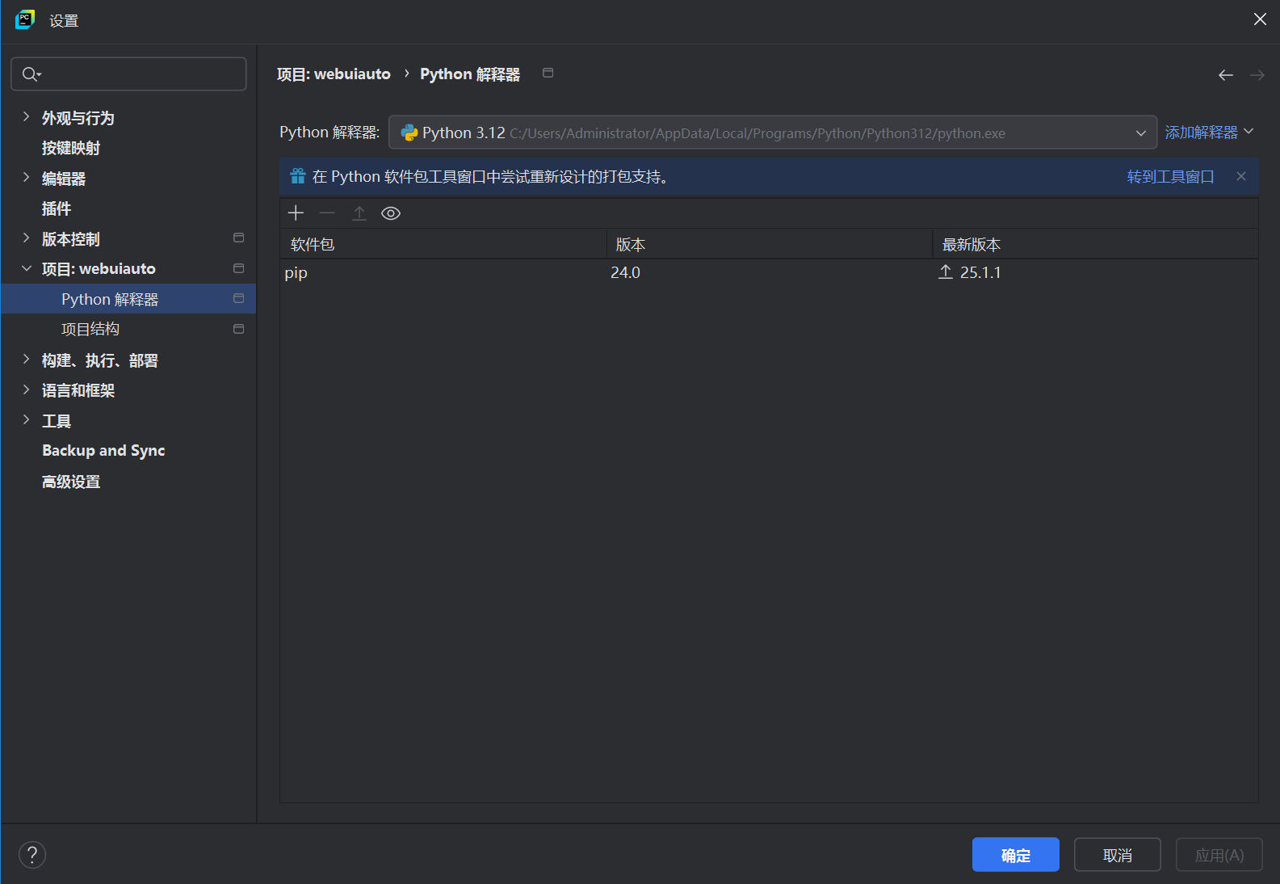
Task: Click project-level icon next to 项目结构
Action: [x=238, y=329]
